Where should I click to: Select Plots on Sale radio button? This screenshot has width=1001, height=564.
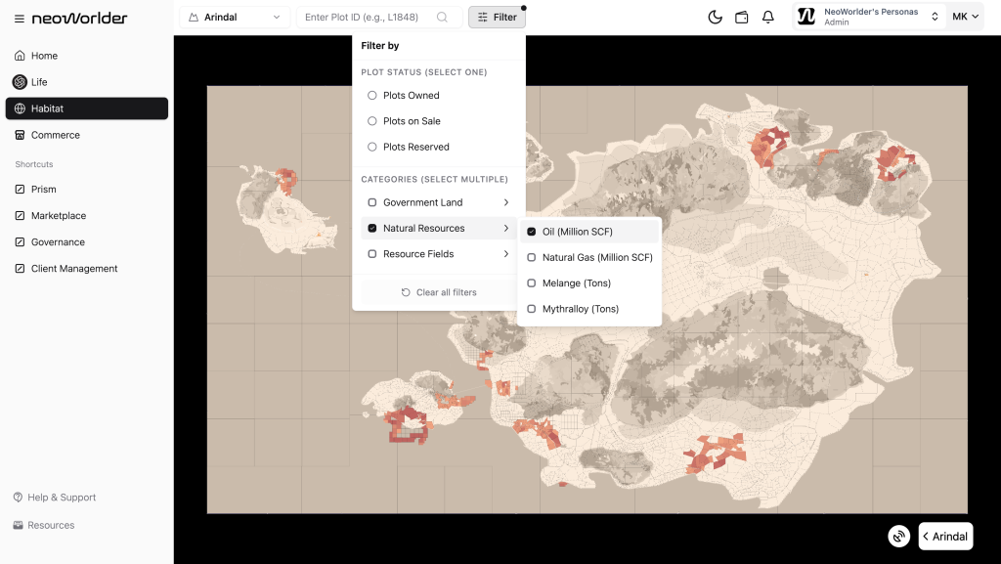pyautogui.click(x=372, y=120)
